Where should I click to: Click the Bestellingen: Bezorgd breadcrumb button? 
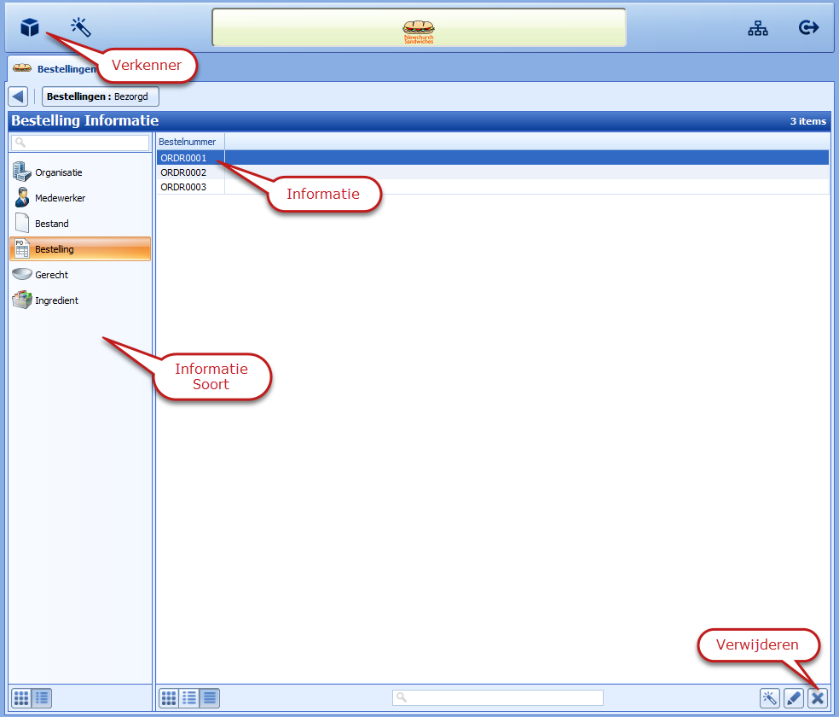[101, 96]
